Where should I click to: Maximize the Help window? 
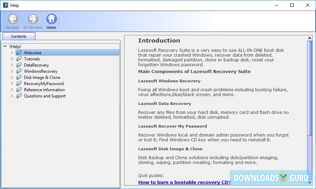coord(292,5)
